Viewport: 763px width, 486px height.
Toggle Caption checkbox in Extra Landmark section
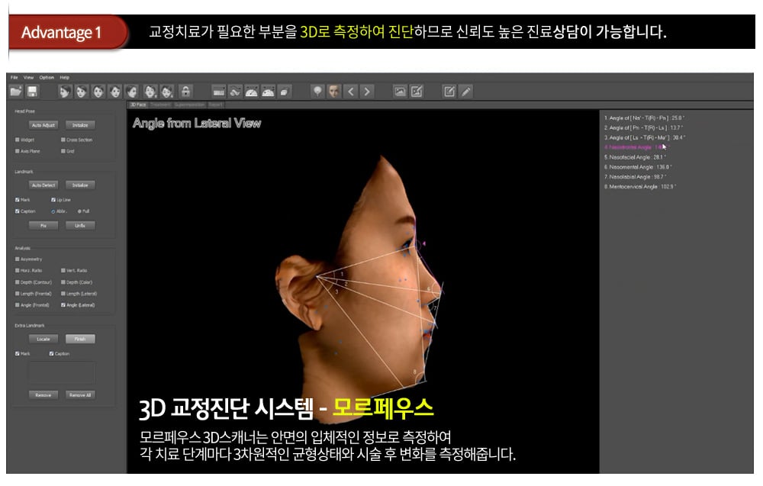(x=52, y=354)
